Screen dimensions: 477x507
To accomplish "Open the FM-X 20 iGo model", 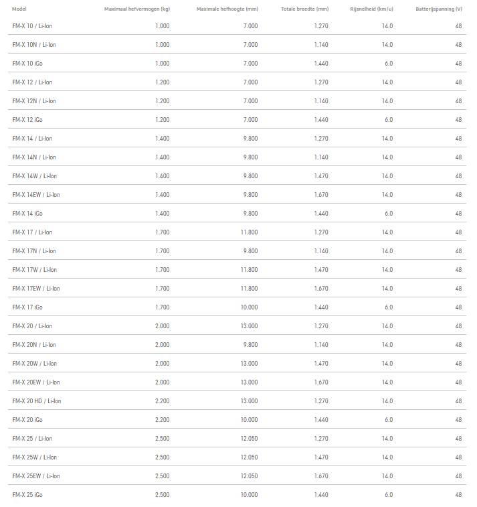I will click(27, 420).
